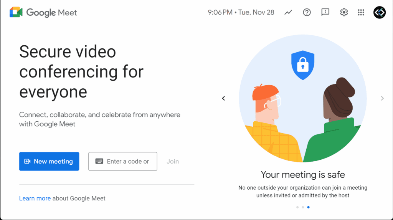393x220 pixels.
Task: Click the Join button
Action: point(173,161)
